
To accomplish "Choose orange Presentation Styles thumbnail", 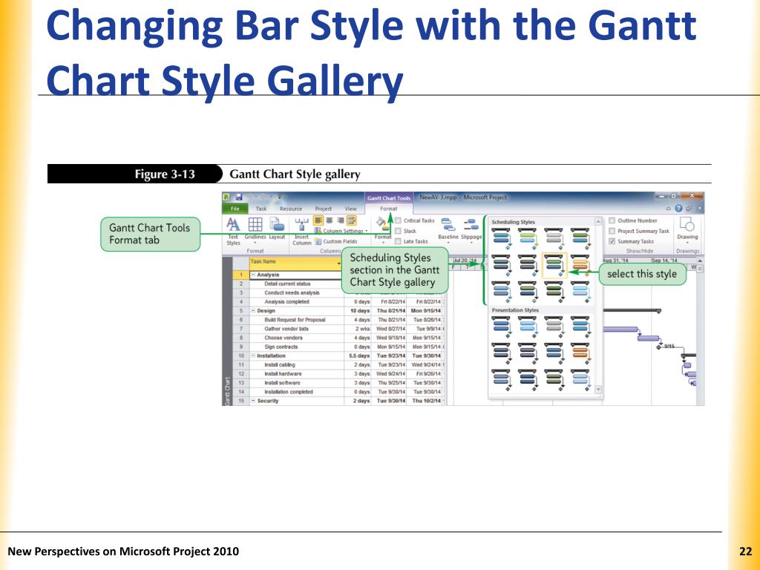I will tap(580, 353).
